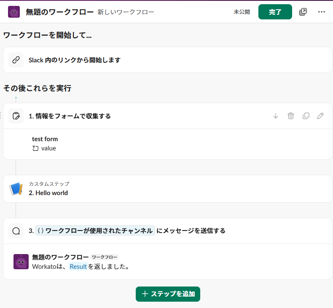This screenshot has width=333, height=308.
Task: Click the Result variable link
Action: tap(78, 266)
